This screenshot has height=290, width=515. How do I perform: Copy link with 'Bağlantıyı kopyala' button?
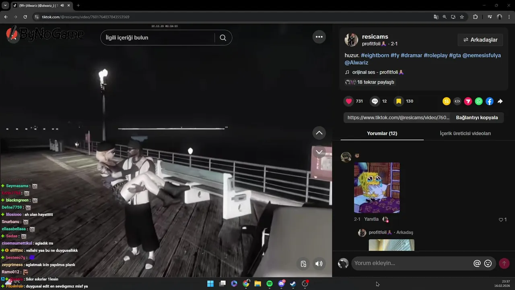tap(477, 118)
